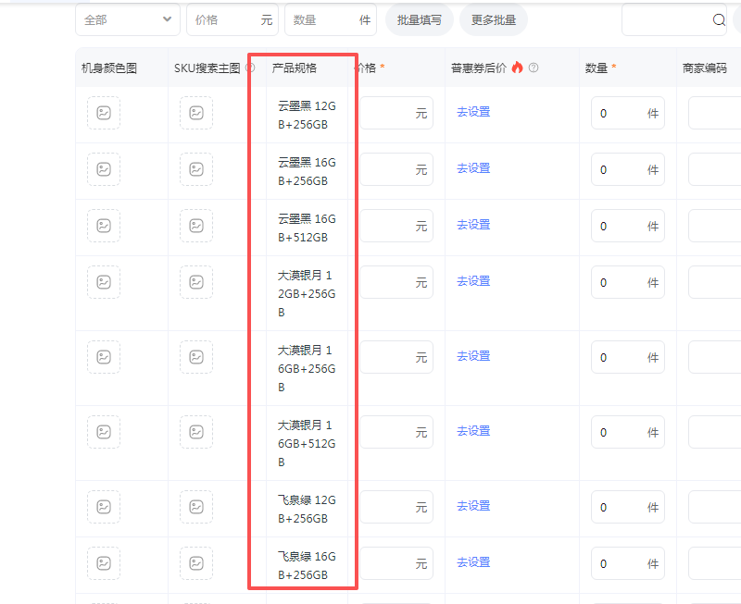Image resolution: width=741 pixels, height=604 pixels.
Task: Click help icon next to SKU搜索主图
Action: (250, 68)
